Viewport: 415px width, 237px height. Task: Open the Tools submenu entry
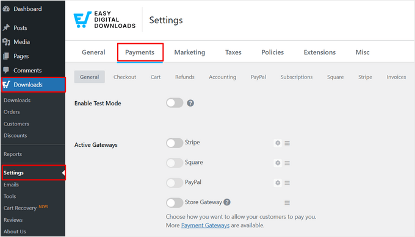(x=10, y=196)
